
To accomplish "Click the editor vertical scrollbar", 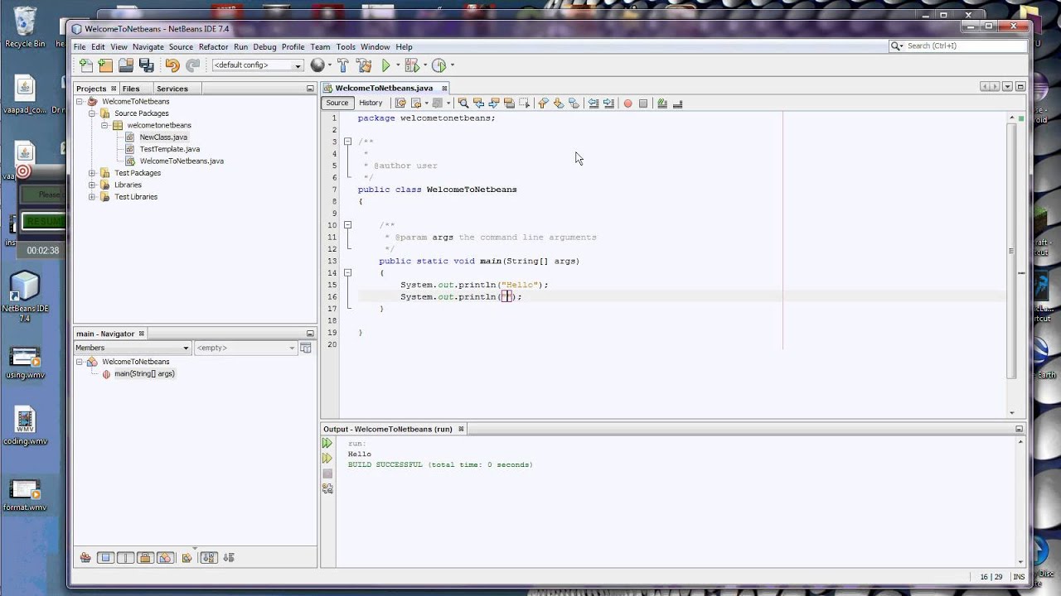I will coord(1011,252).
